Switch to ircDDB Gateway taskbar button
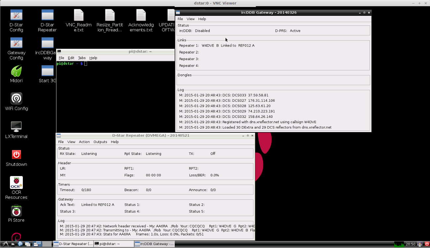The height and width of the screenshot is (248, 430). click(x=154, y=244)
